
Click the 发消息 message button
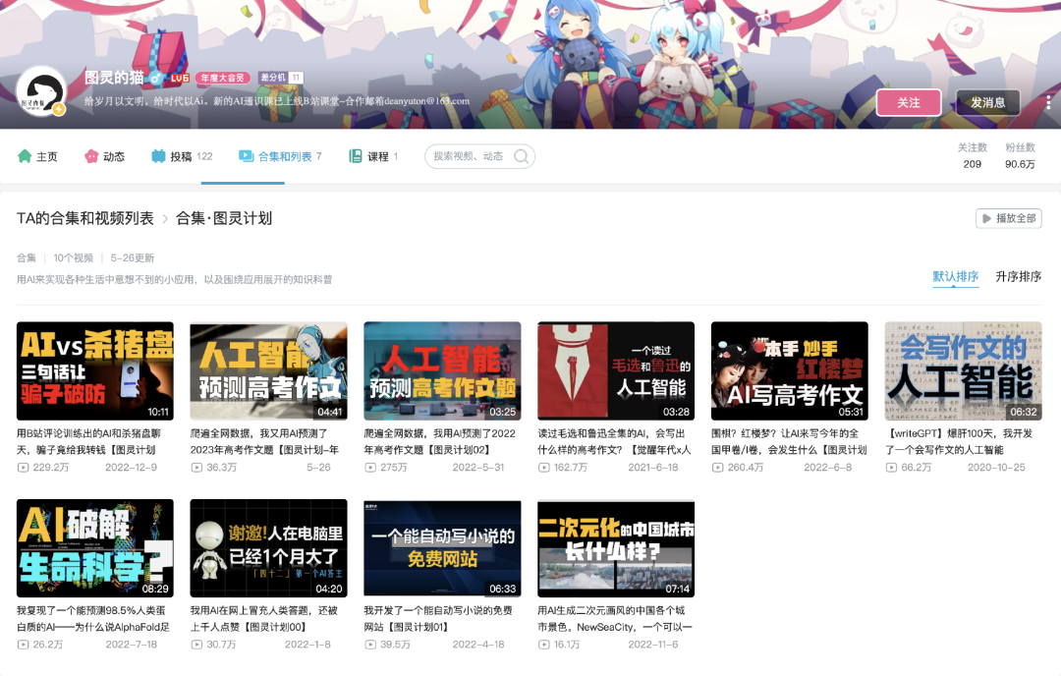(x=988, y=102)
